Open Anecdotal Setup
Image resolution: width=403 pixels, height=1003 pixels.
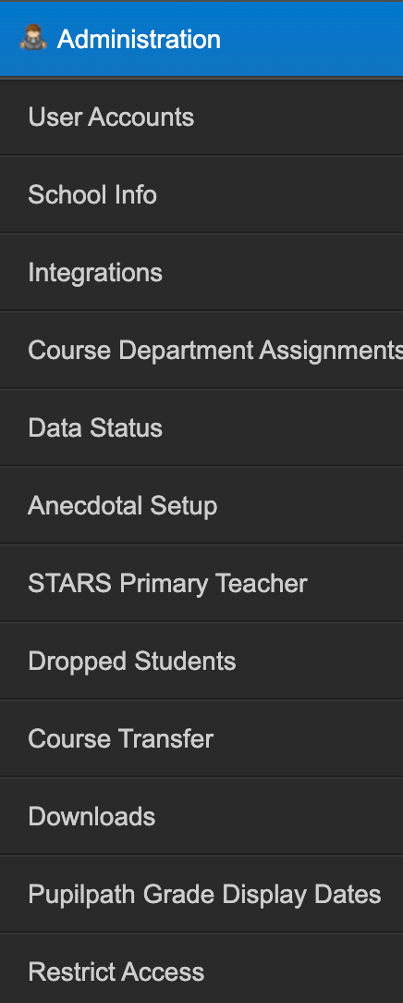click(x=201, y=505)
